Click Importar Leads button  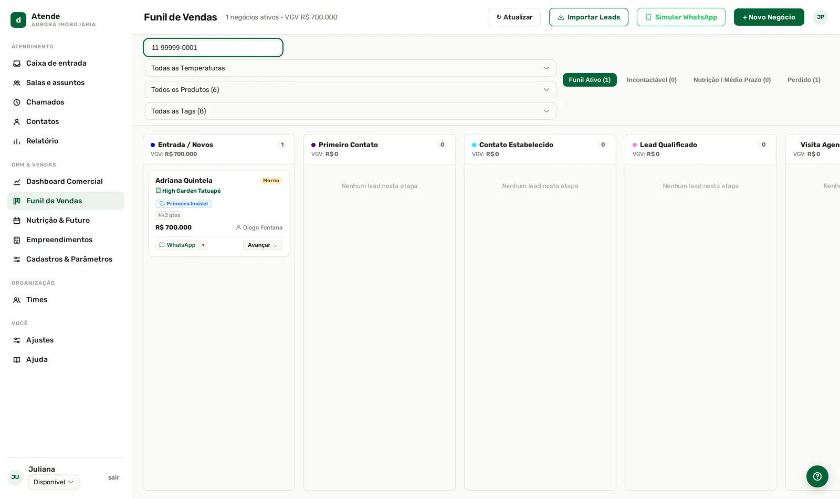pos(589,17)
